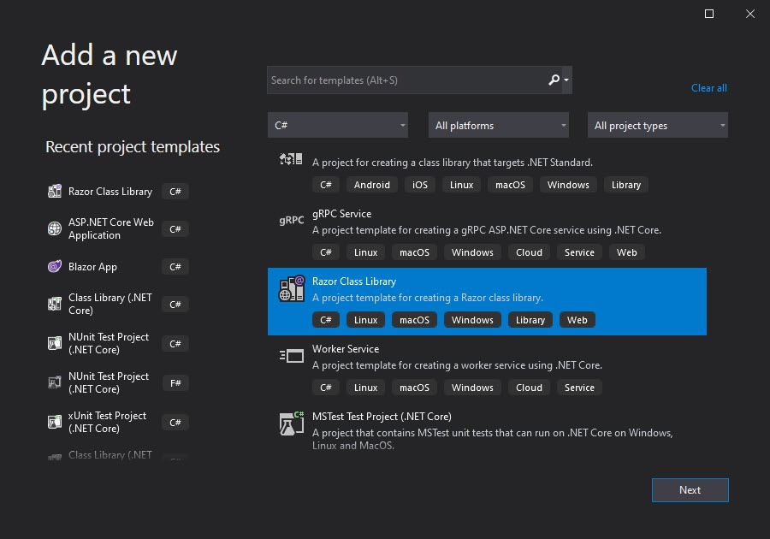Expand the All platforms dropdown

click(499, 125)
